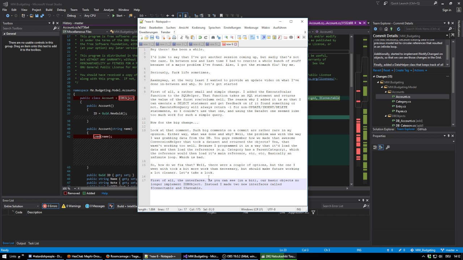Image resolution: width=463 pixels, height=260 pixels.
Task: Switch to the Output tab
Action: click(x=21, y=243)
